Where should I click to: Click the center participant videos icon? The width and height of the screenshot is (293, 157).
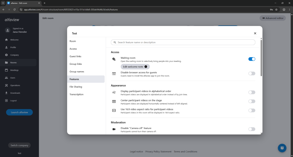pos(114,101)
